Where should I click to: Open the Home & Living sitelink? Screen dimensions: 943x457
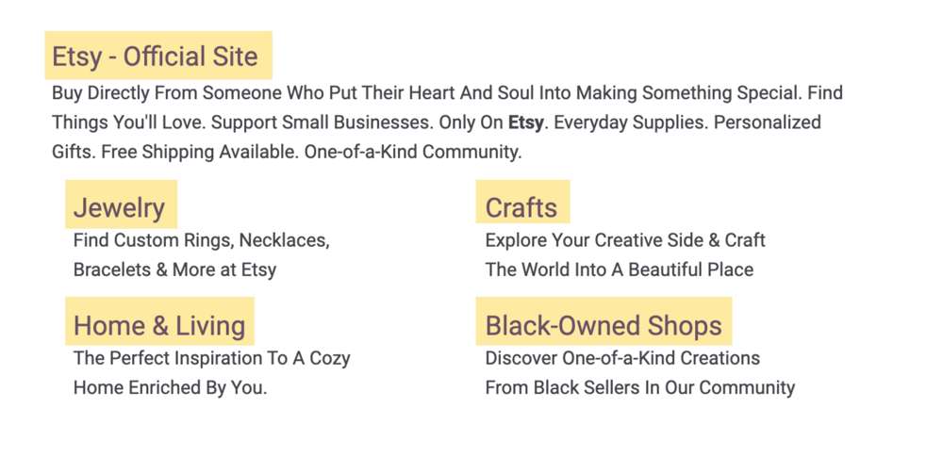(159, 325)
